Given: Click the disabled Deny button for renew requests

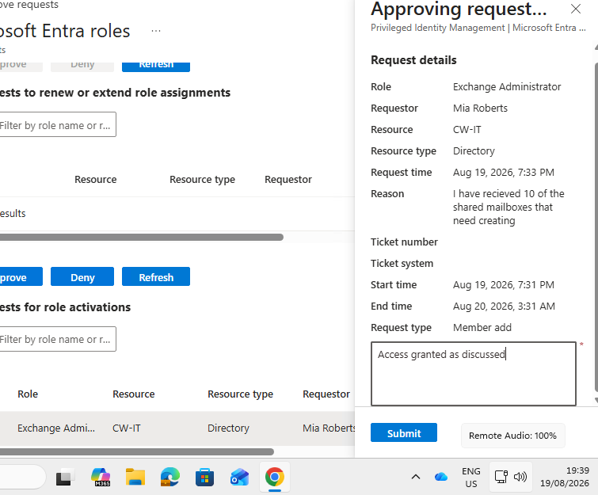Looking at the screenshot, I should 82,67.
